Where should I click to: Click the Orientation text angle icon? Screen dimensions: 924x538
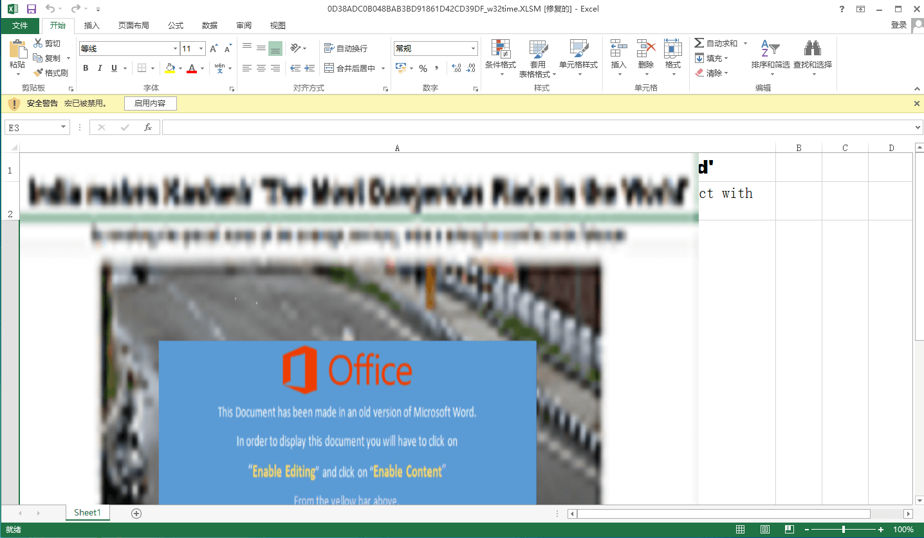[295, 48]
